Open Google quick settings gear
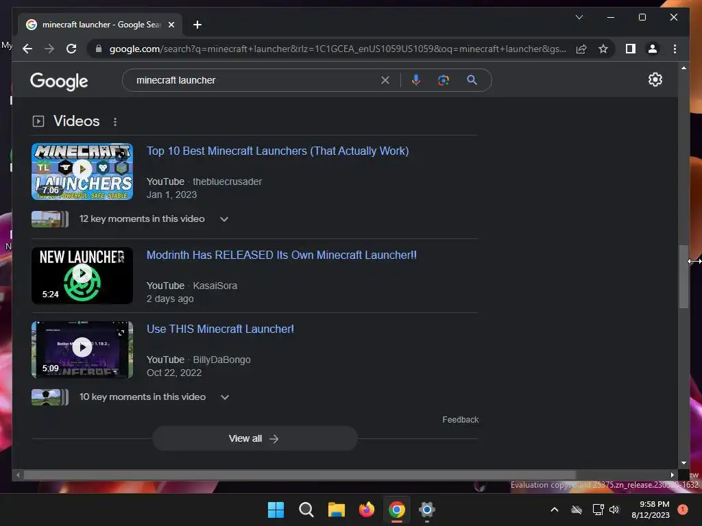 pos(655,79)
